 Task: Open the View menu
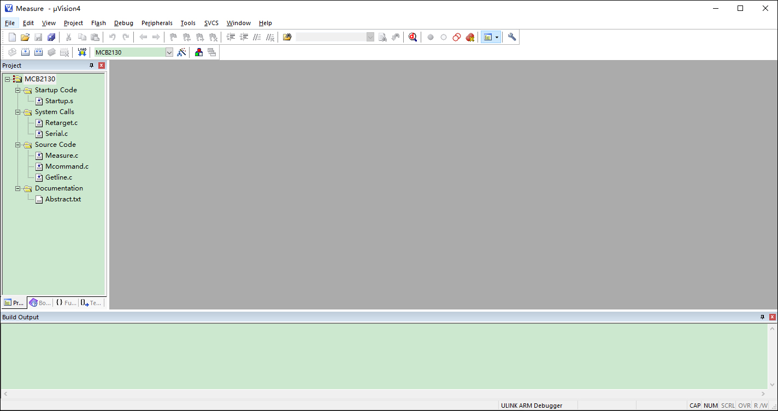click(49, 23)
